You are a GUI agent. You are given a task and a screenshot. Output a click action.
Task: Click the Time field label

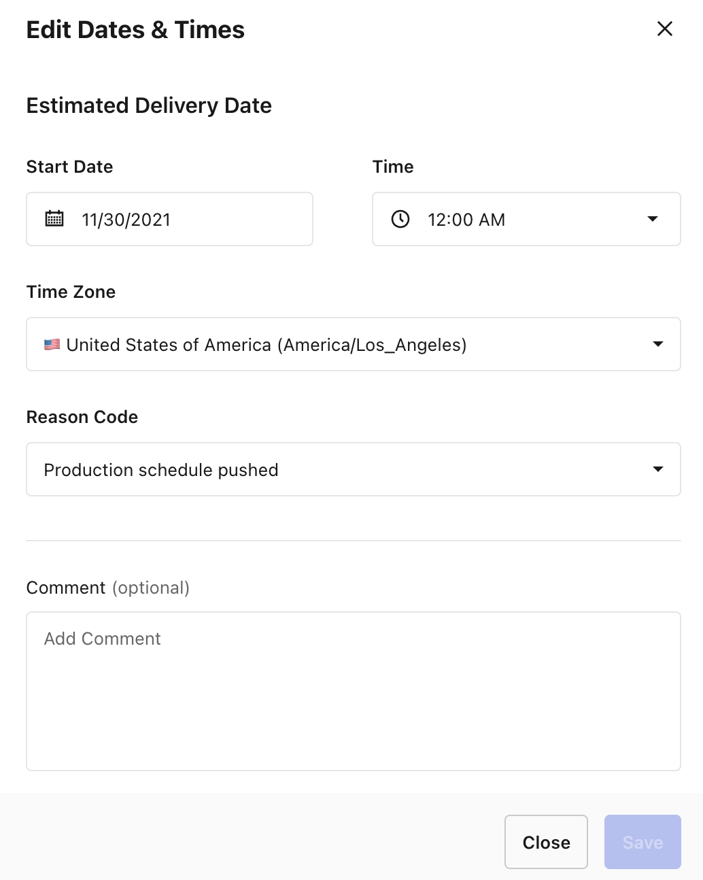click(393, 167)
